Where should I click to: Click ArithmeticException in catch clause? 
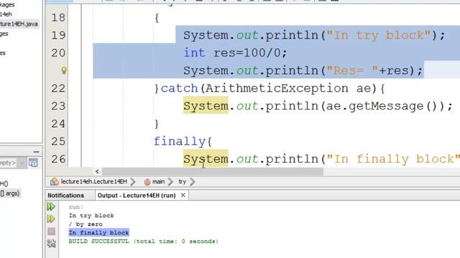pyautogui.click(x=277, y=88)
